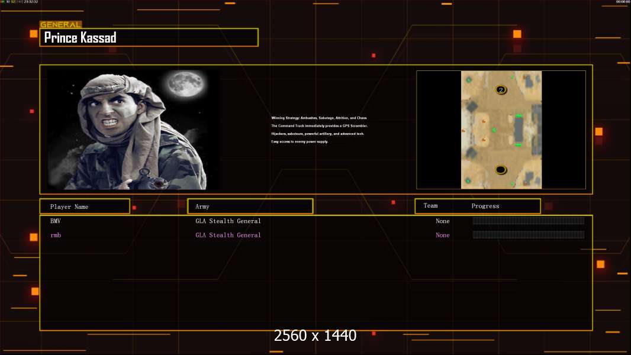Select the empty start position marker on minimap
Image resolution: width=631 pixels, height=355 pixels.
coord(501,170)
